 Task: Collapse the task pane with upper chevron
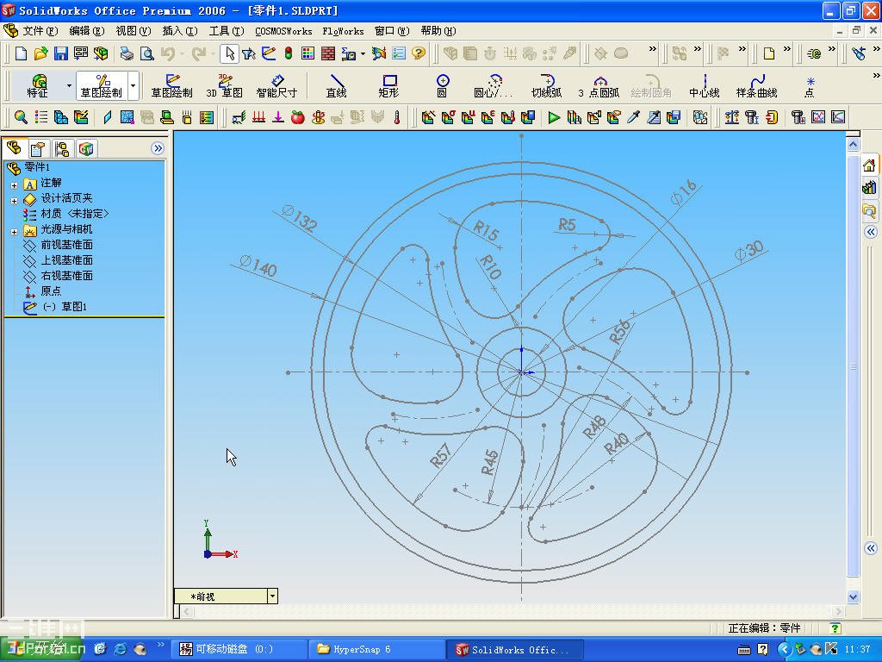(x=870, y=232)
